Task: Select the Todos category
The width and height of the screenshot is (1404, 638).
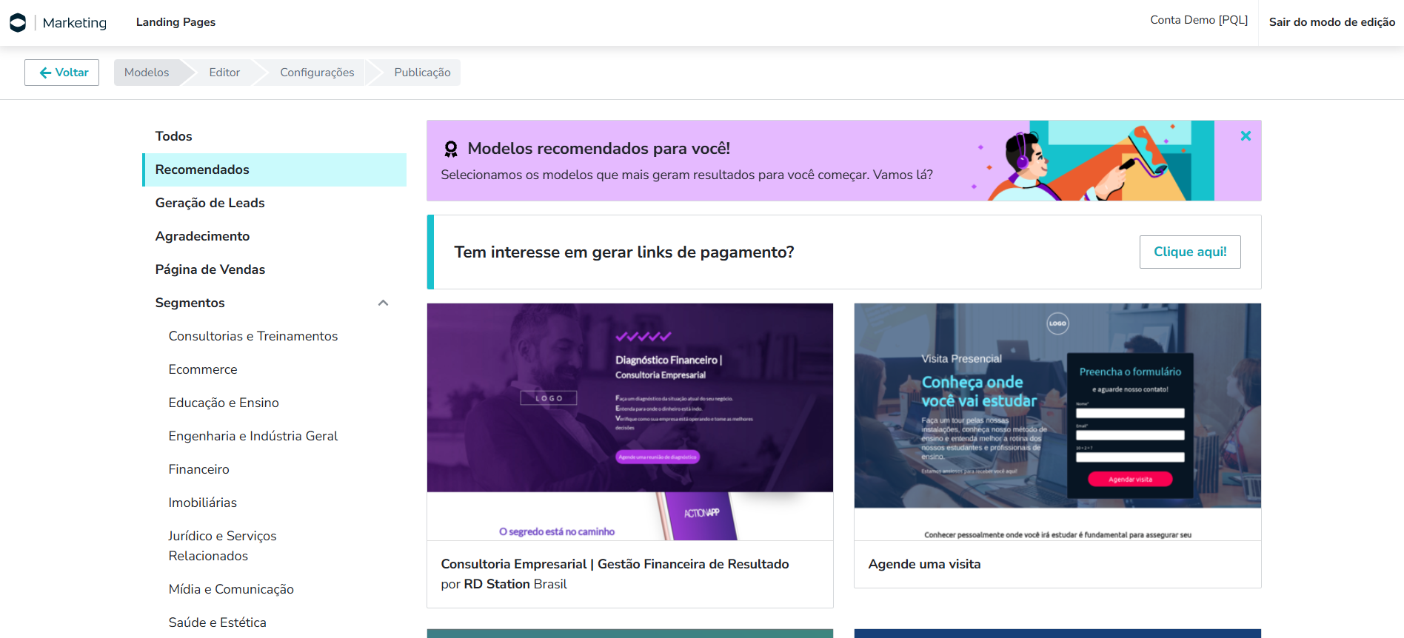Action: 274,136
